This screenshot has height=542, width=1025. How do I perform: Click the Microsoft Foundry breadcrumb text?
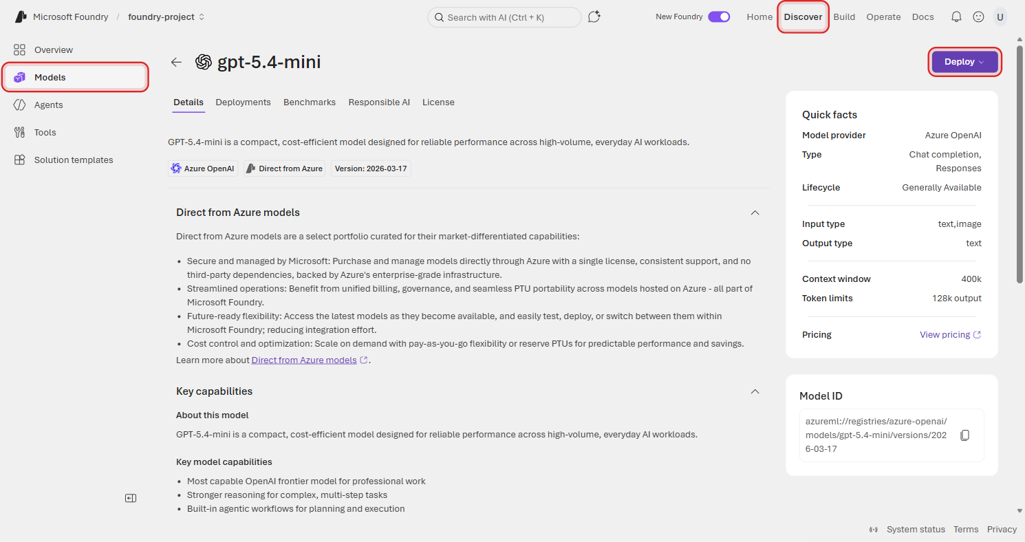(71, 17)
